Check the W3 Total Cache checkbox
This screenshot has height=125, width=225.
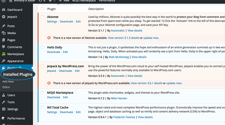(42, 107)
